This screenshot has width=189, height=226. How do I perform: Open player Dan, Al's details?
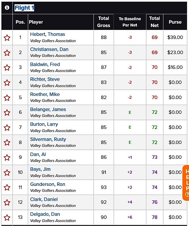click(x=38, y=154)
